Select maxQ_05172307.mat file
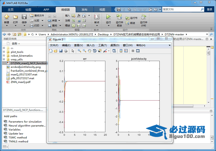Image resolution: width=216 pixels, height=151 pixels. [x=24, y=75]
